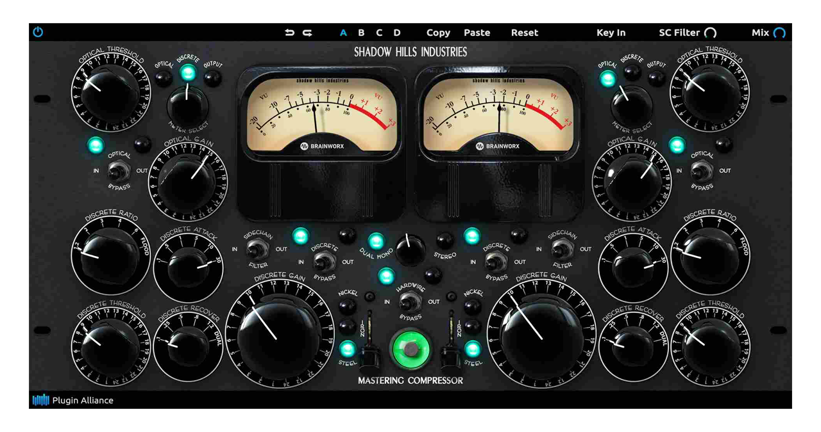This screenshot has width=821, height=432.
Task: Click the redo arrow icon
Action: point(307,33)
